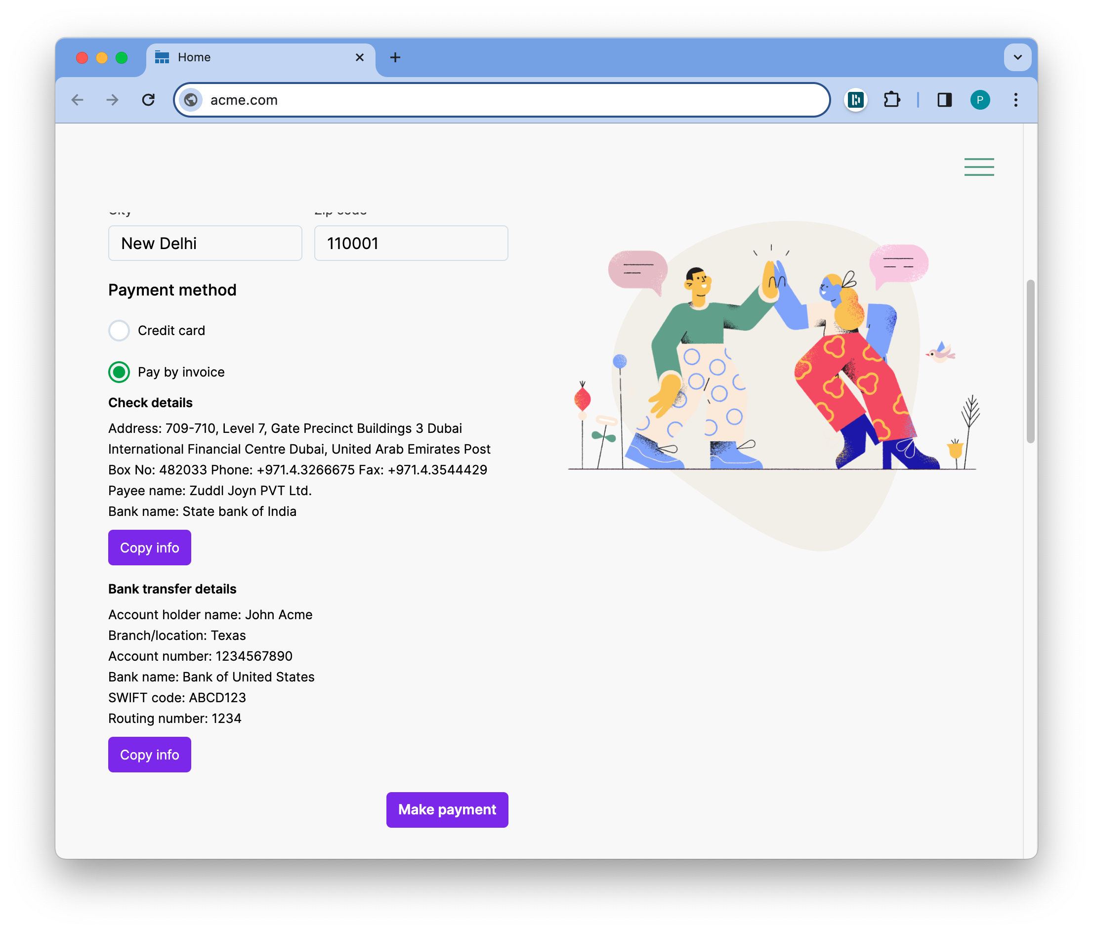The width and height of the screenshot is (1093, 932).
Task: Open the page hamburger menu
Action: [x=978, y=167]
